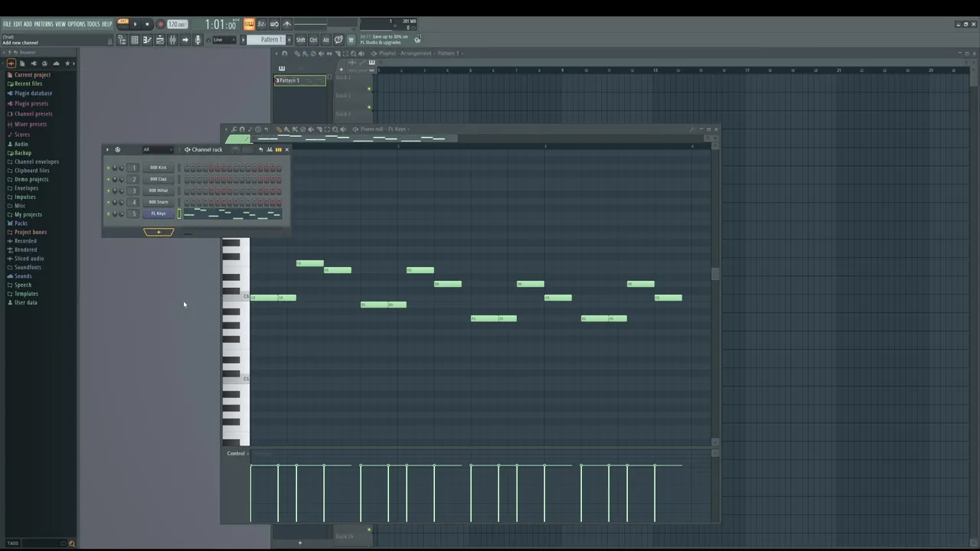Open the PATTERNS menu

coord(44,24)
